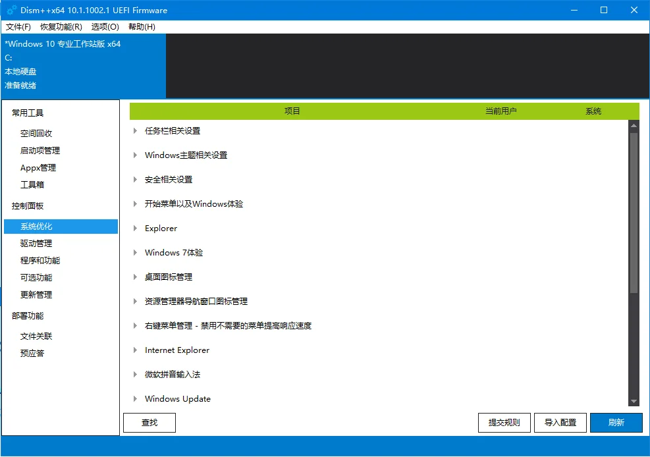Open the 帮助(H) menu
The image size is (650, 457).
(140, 27)
